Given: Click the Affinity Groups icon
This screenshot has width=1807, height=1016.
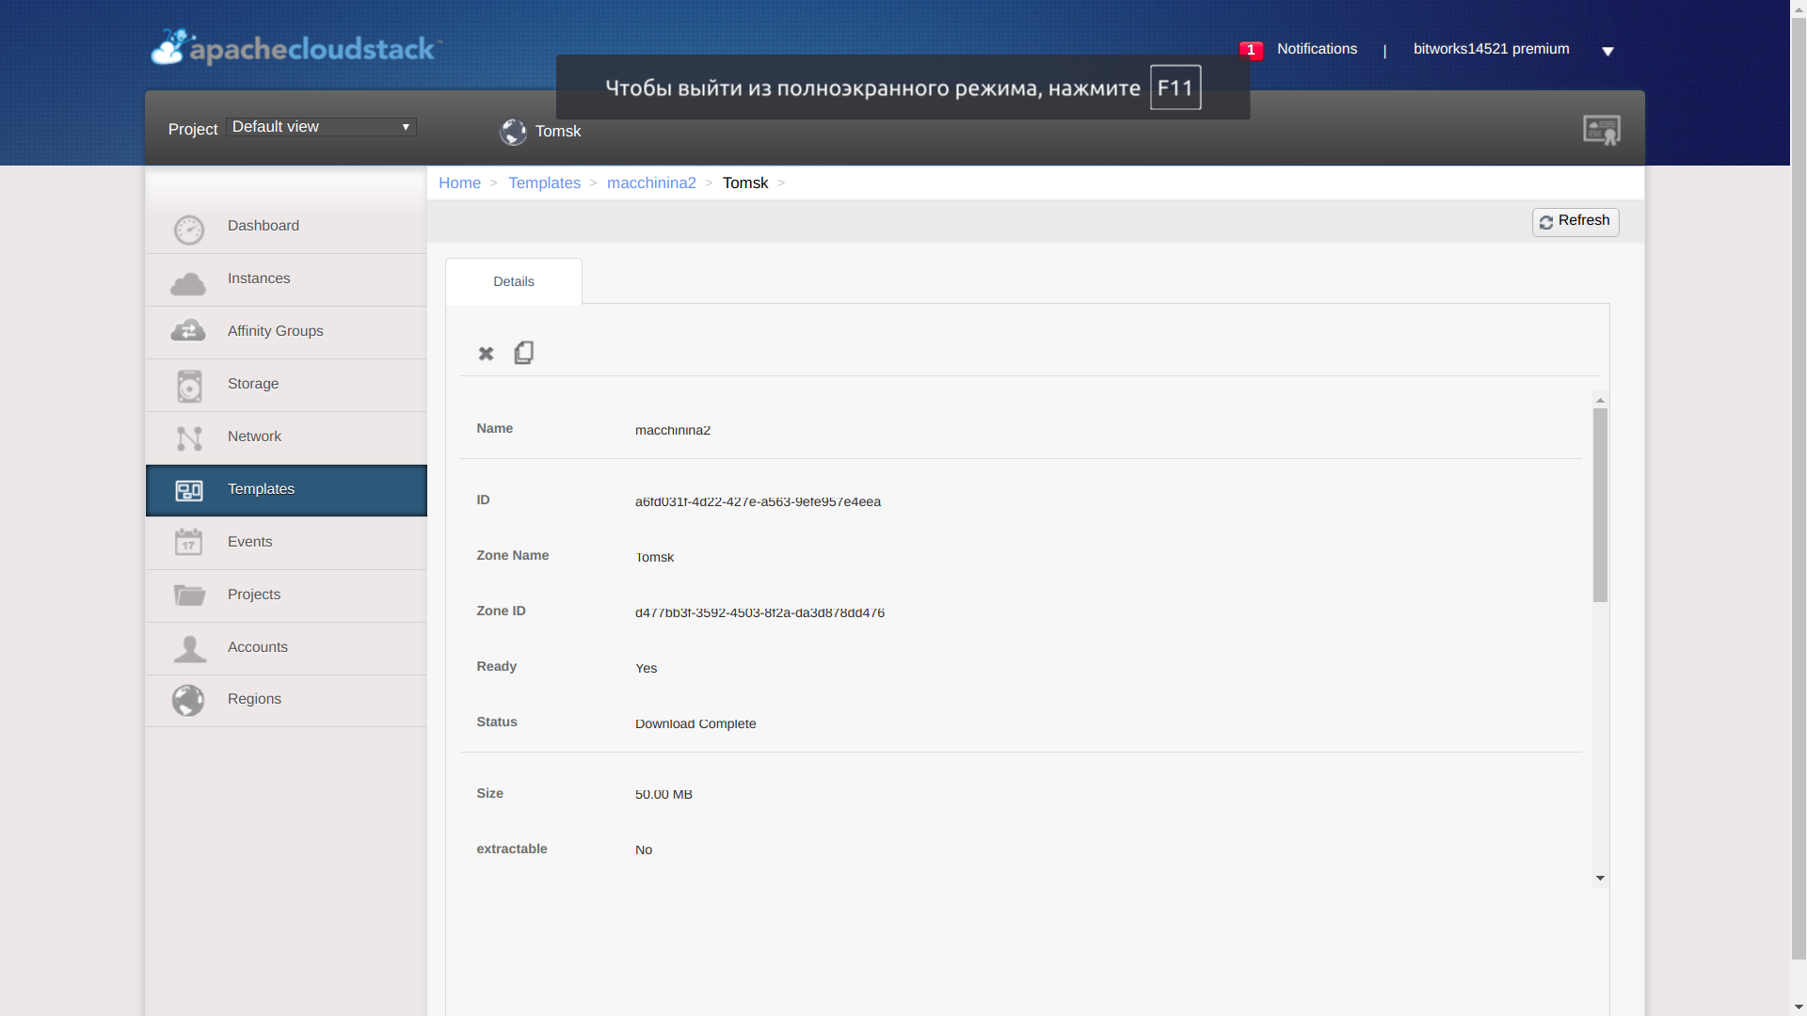Looking at the screenshot, I should coord(188,331).
